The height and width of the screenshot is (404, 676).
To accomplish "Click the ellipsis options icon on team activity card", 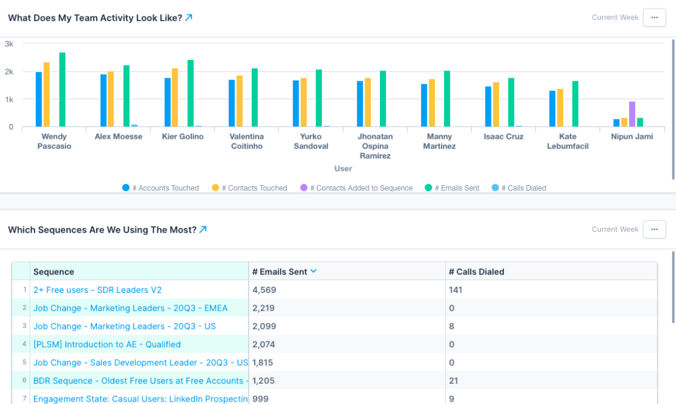I will click(x=654, y=17).
